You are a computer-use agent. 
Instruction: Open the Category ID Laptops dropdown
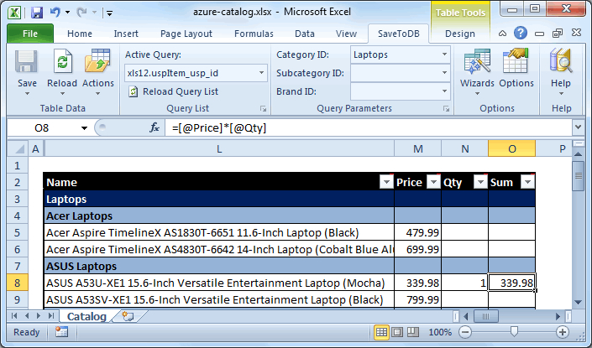(x=444, y=55)
